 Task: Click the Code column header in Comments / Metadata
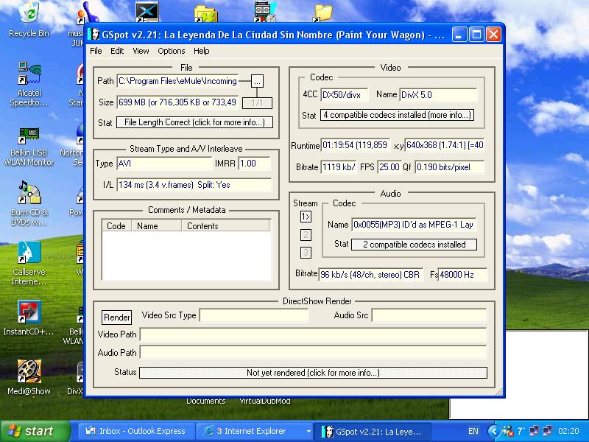(x=116, y=226)
